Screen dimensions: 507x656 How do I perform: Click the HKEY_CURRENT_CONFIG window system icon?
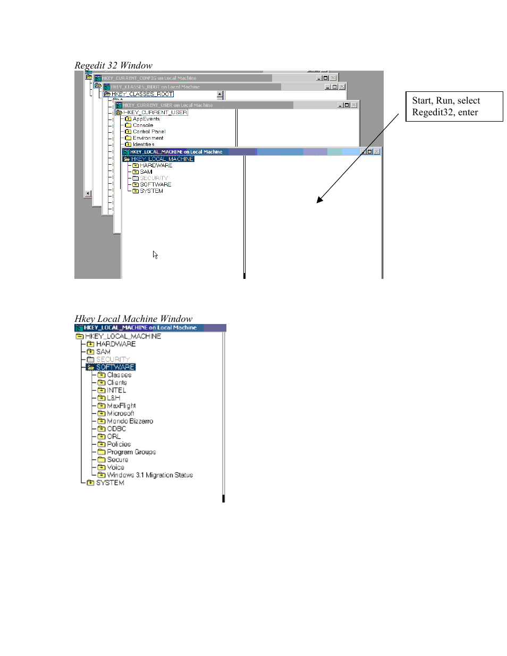pos(98,78)
